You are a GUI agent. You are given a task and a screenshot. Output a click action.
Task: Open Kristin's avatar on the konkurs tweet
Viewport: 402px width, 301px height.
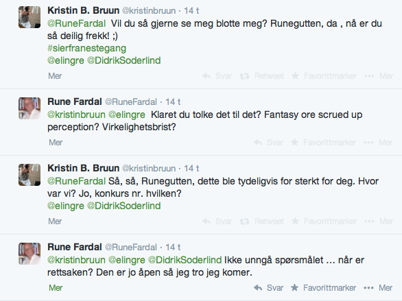click(29, 175)
